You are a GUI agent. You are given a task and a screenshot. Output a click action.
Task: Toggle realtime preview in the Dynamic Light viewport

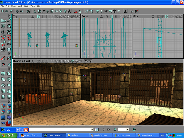pyautogui.click(x=33, y=61)
